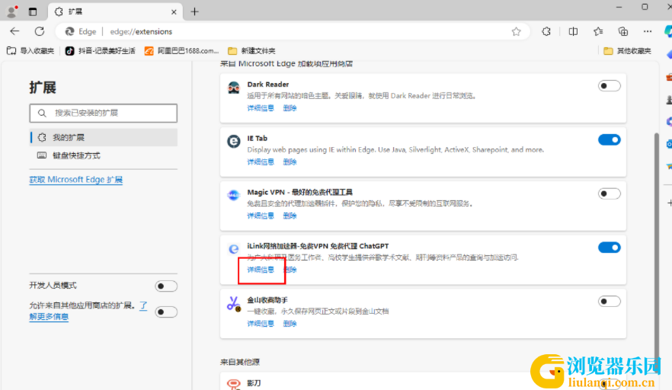
Task: Open the tab actions menu icon
Action: pyautogui.click(x=33, y=11)
